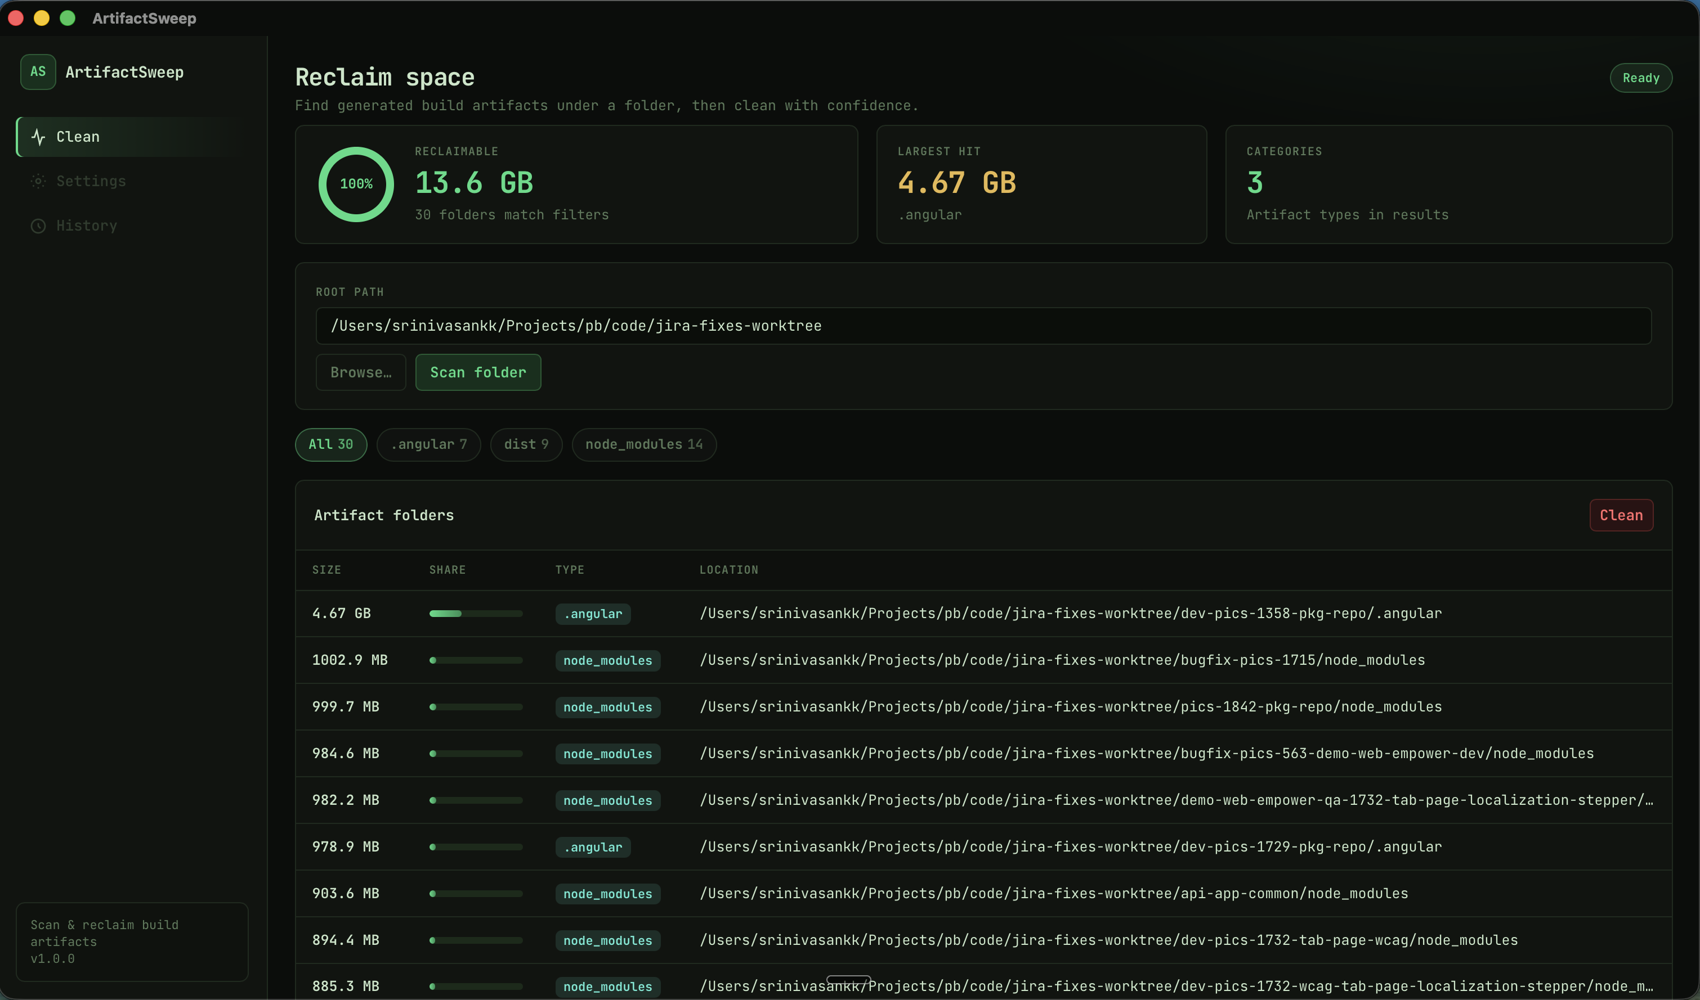This screenshot has height=1000, width=1700.
Task: Click the bugfix-pics-1715/node_modules location path
Action: pos(1063,660)
